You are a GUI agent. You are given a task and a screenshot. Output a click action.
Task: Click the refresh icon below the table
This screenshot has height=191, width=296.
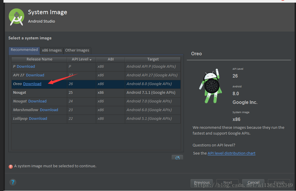(x=177, y=157)
